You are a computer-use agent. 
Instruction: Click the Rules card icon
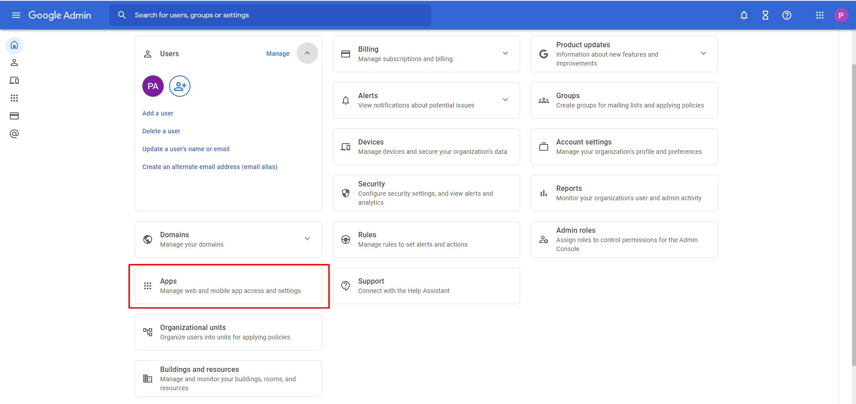pos(346,239)
